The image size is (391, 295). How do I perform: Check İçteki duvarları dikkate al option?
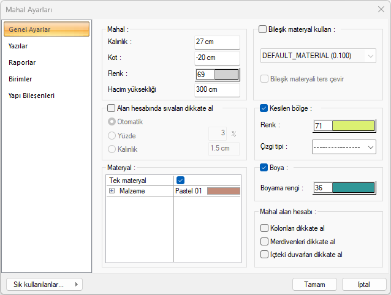[x=265, y=254]
